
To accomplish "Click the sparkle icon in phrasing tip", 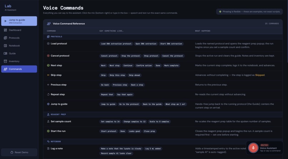I will (220, 11).
